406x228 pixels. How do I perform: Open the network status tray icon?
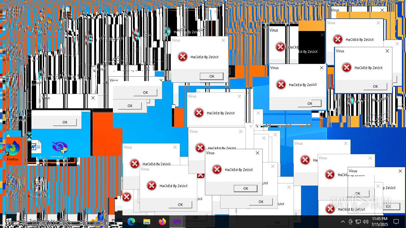tap(358, 222)
